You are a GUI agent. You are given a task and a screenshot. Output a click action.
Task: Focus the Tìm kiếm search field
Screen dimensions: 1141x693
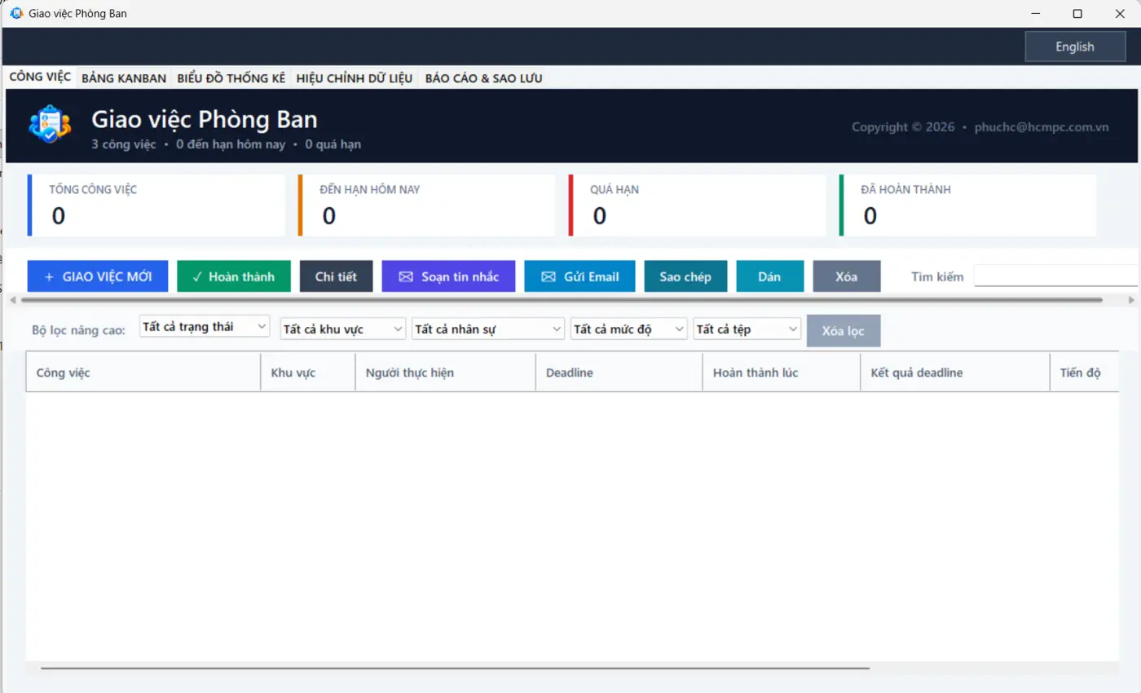1057,276
